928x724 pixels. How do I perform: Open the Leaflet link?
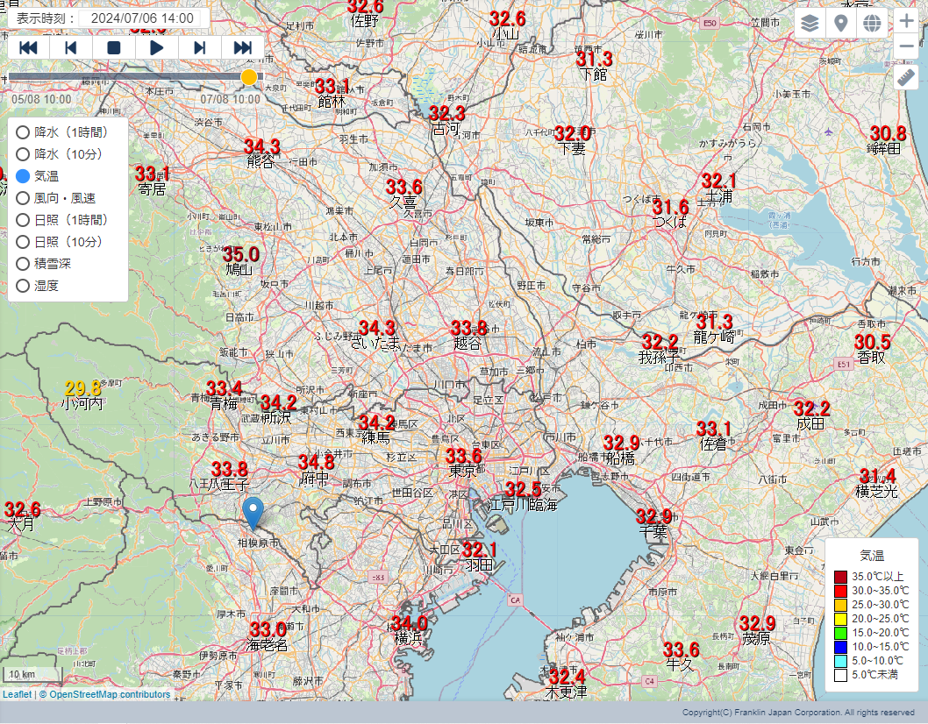pos(17,694)
